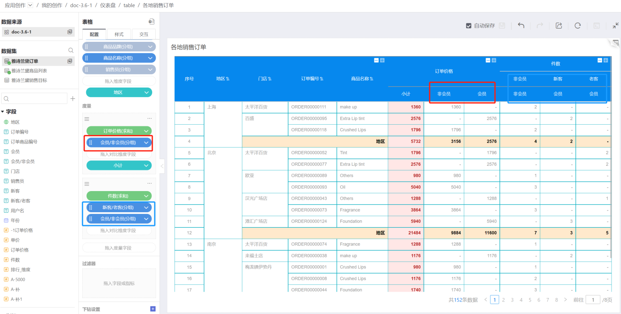Expand the 应用创作 breadcrumb dropdown
Image resolution: width=621 pixels, height=314 pixels.
[30, 5]
